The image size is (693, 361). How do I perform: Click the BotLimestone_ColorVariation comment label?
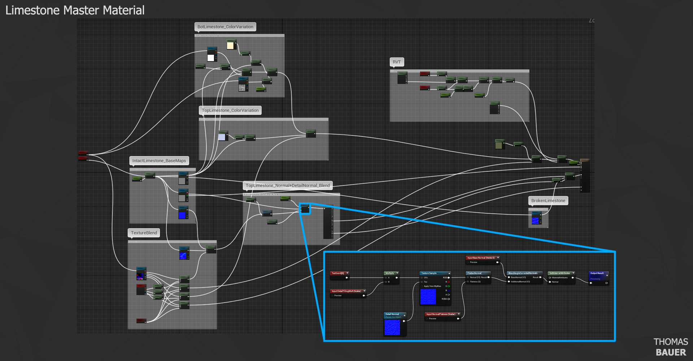pyautogui.click(x=225, y=27)
